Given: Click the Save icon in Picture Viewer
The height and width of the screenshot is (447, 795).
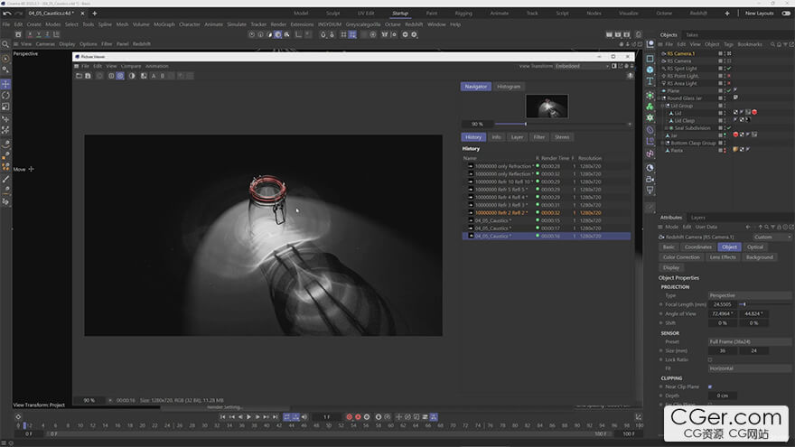Looking at the screenshot, I should (x=88, y=76).
